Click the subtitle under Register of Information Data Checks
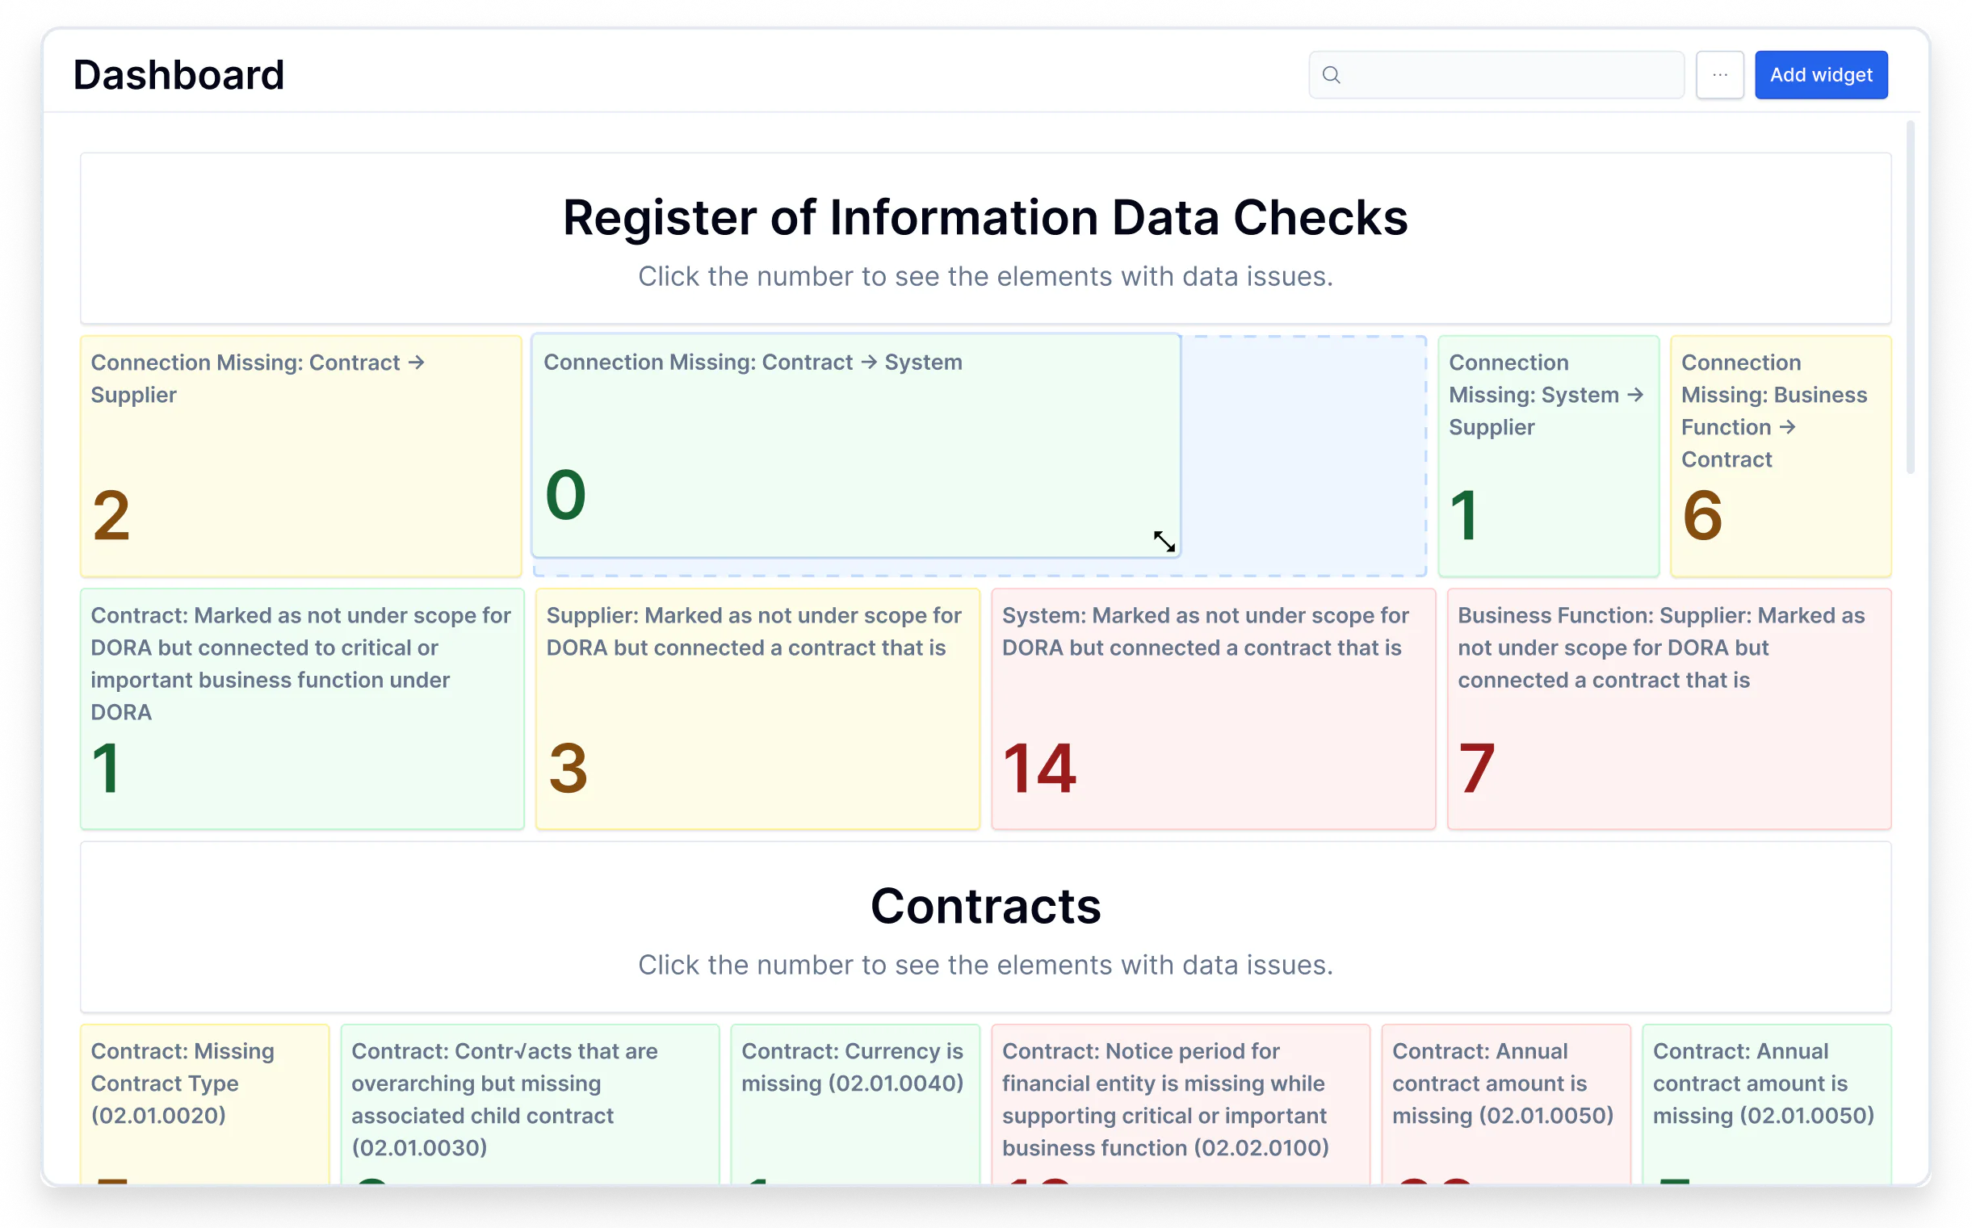Viewport: 1972px width, 1228px height. click(985, 277)
